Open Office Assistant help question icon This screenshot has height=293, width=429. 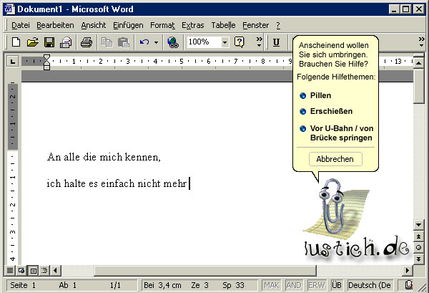click(239, 42)
